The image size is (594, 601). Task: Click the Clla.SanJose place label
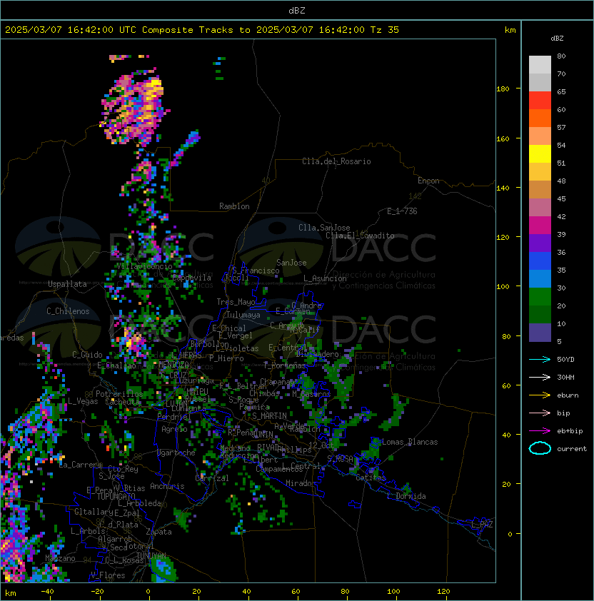point(324,228)
